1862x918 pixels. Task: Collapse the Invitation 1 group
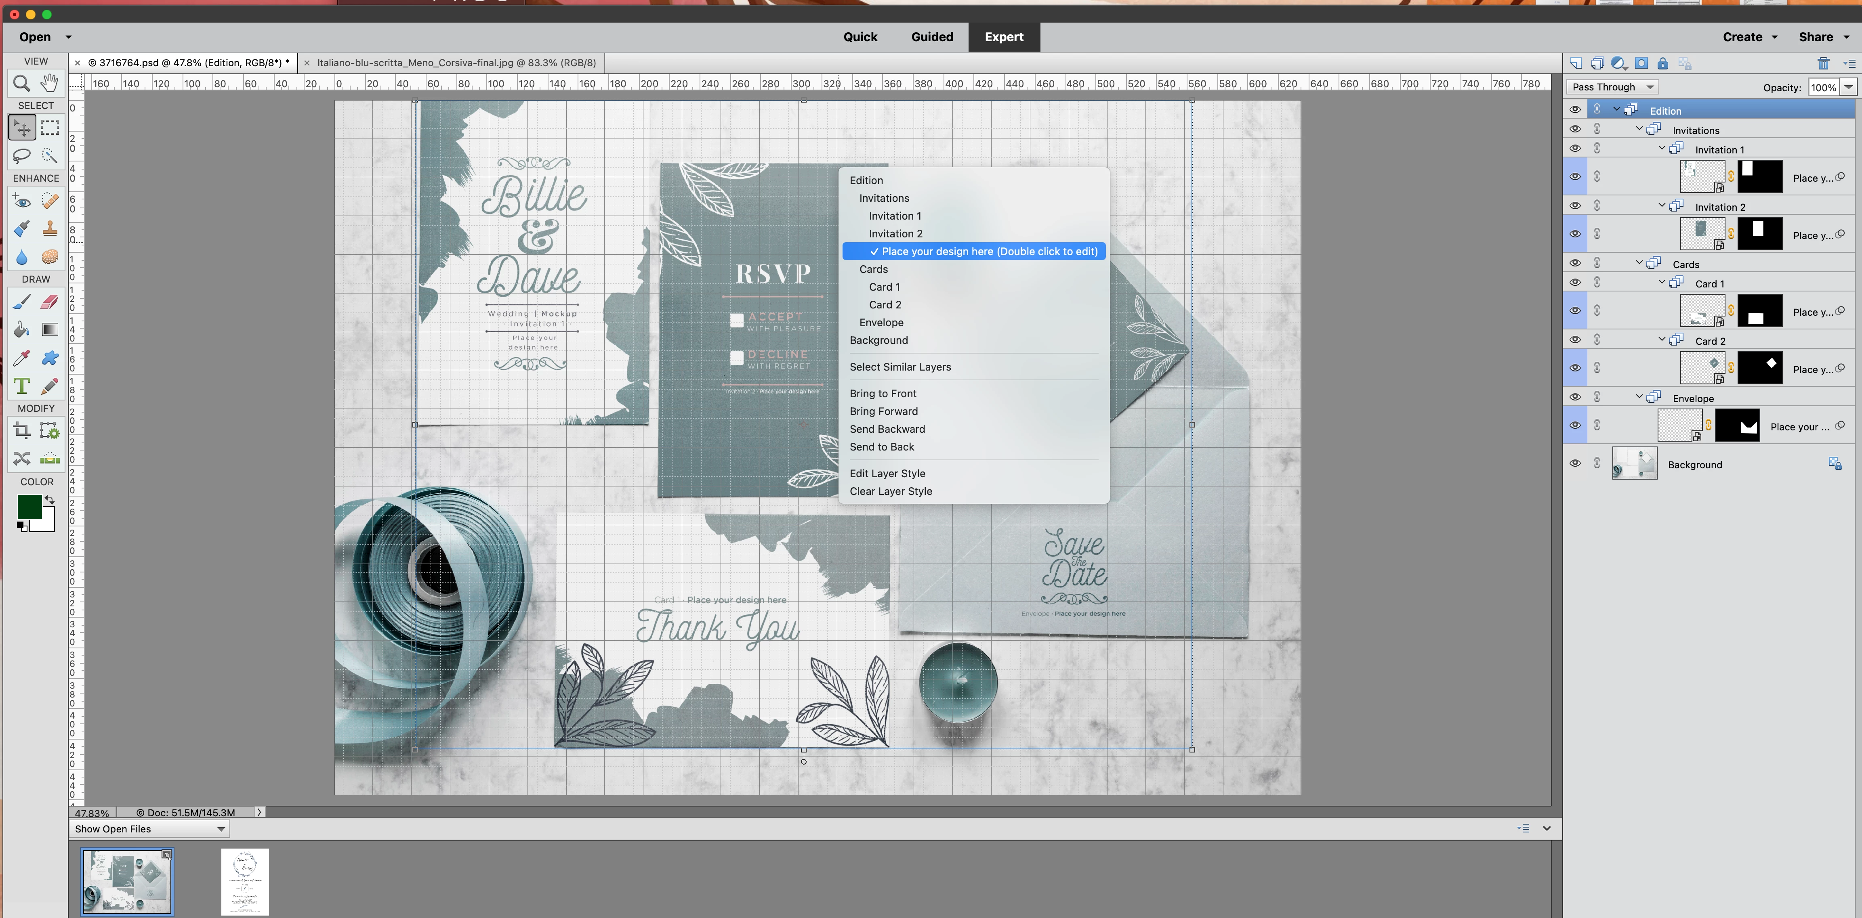click(1662, 148)
